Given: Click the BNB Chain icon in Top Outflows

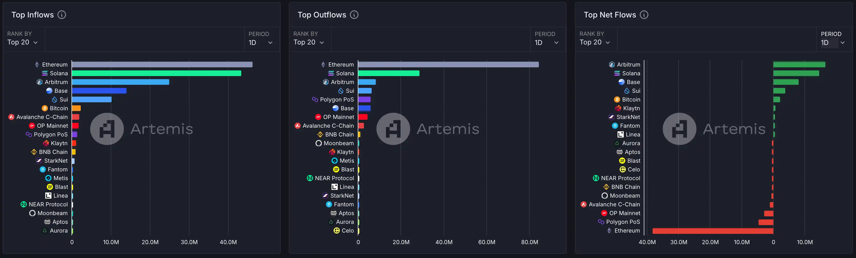Looking at the screenshot, I should click(x=320, y=134).
